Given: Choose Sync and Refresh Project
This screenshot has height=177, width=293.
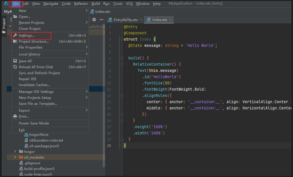Looking at the screenshot, I should (x=50, y=73).
